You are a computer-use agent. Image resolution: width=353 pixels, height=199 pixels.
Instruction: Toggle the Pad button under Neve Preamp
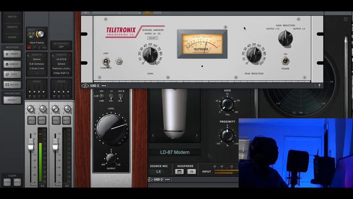click(x=45, y=48)
